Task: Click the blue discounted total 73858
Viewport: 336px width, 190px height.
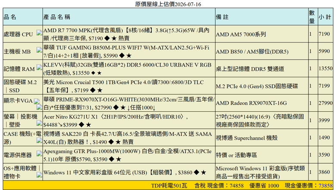Action: coord(326,186)
